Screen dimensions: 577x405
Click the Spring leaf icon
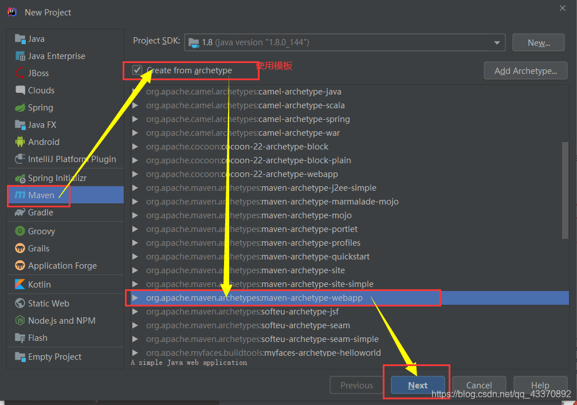(20, 108)
